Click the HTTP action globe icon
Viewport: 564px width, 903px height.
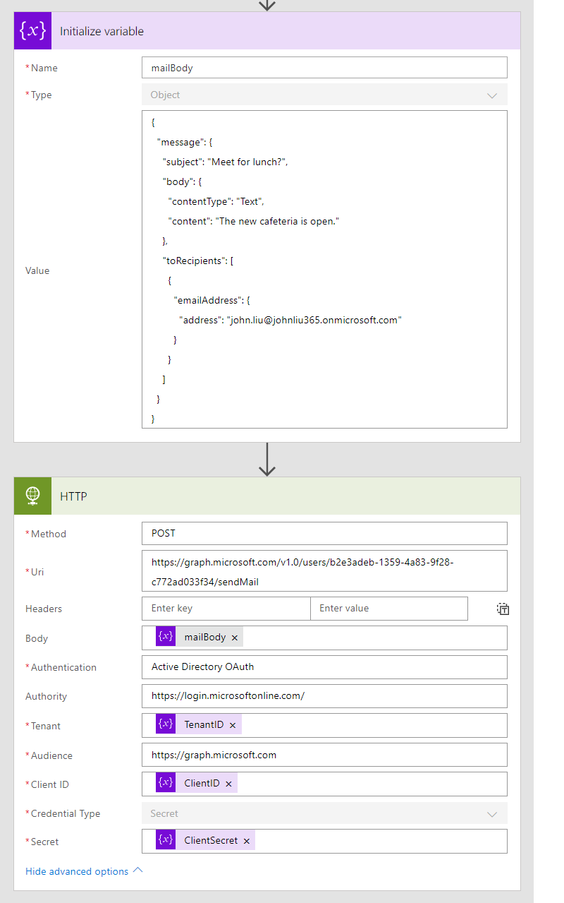pos(32,496)
